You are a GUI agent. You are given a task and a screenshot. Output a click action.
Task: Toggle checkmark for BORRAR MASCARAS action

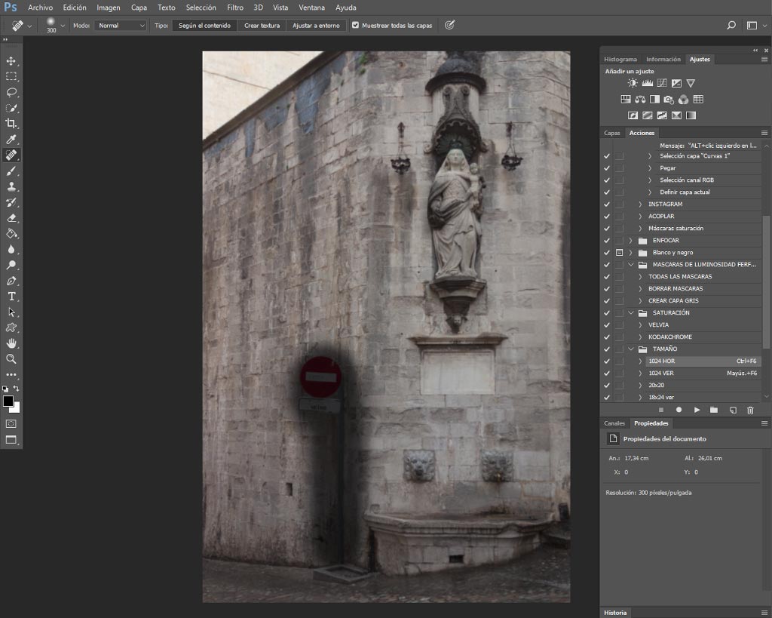(607, 289)
